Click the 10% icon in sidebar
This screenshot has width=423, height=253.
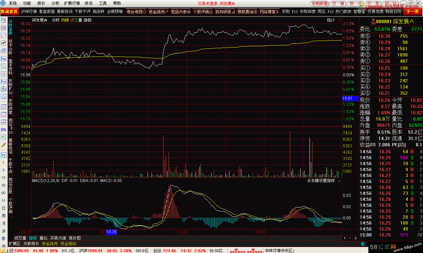pyautogui.click(x=4, y=129)
